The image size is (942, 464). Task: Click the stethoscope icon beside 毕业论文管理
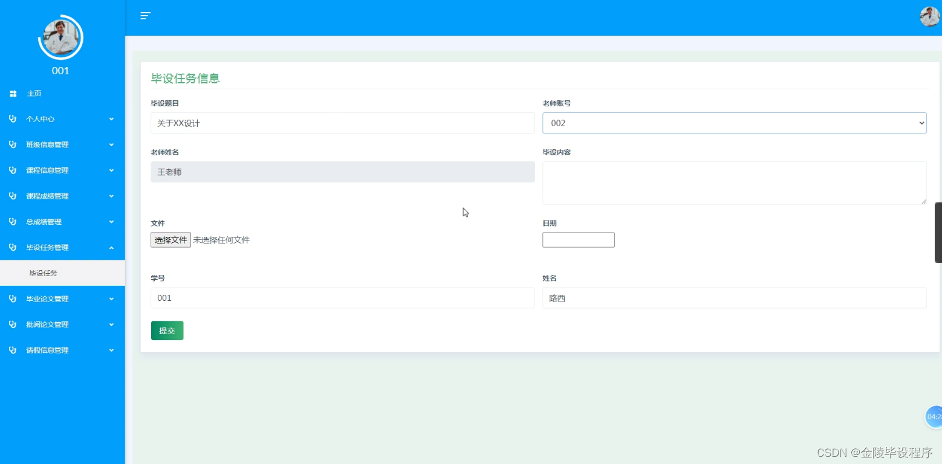13,299
